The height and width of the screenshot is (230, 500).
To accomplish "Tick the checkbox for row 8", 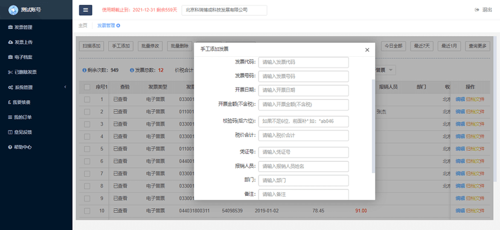I will 87,186.
